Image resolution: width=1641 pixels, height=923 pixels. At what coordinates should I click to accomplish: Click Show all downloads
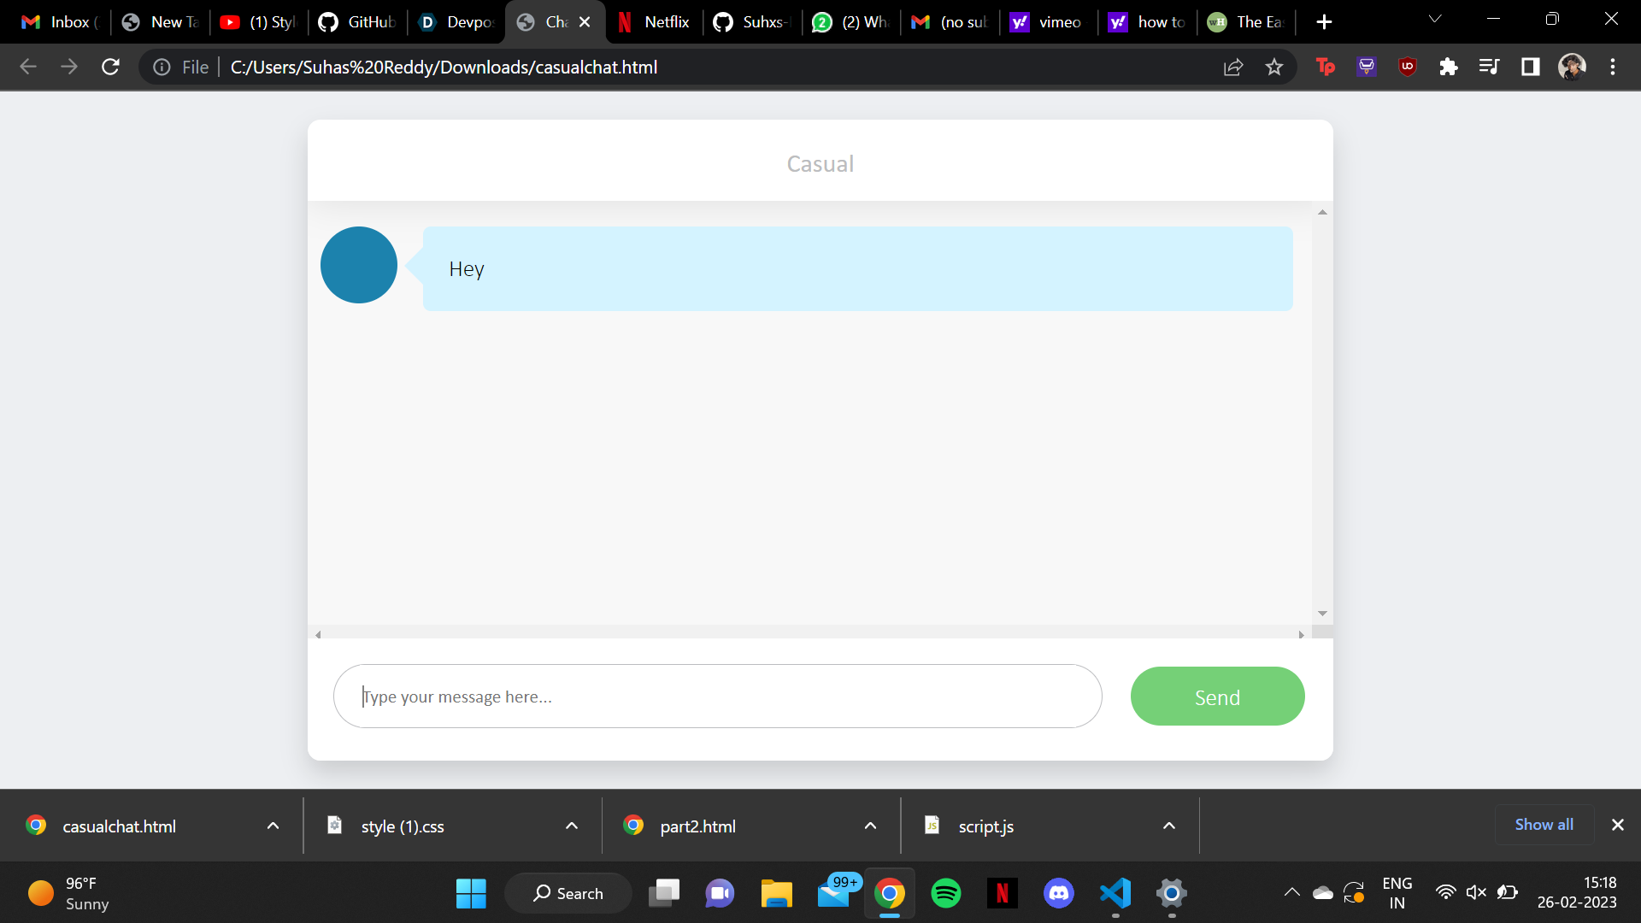pyautogui.click(x=1544, y=825)
